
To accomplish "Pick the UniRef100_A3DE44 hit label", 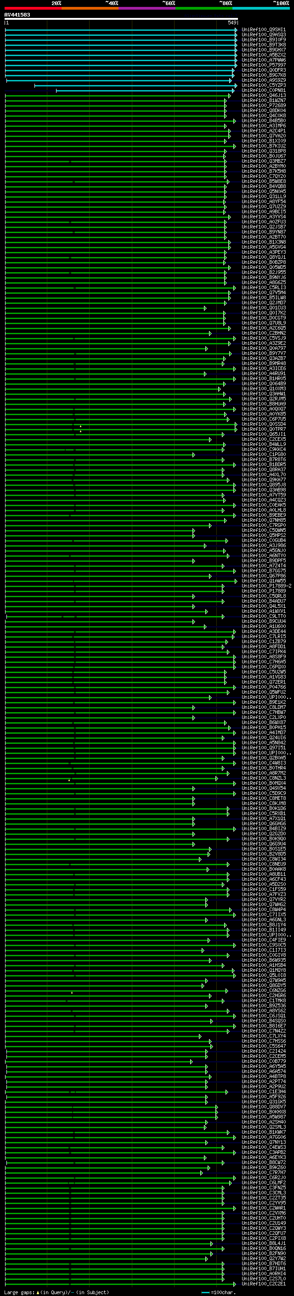I will (x=263, y=631).
